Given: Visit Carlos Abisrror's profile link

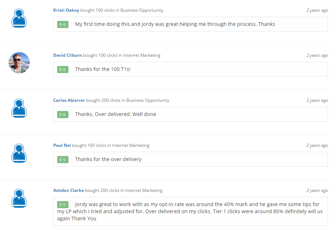Looking at the screenshot, I should pos(69,100).
